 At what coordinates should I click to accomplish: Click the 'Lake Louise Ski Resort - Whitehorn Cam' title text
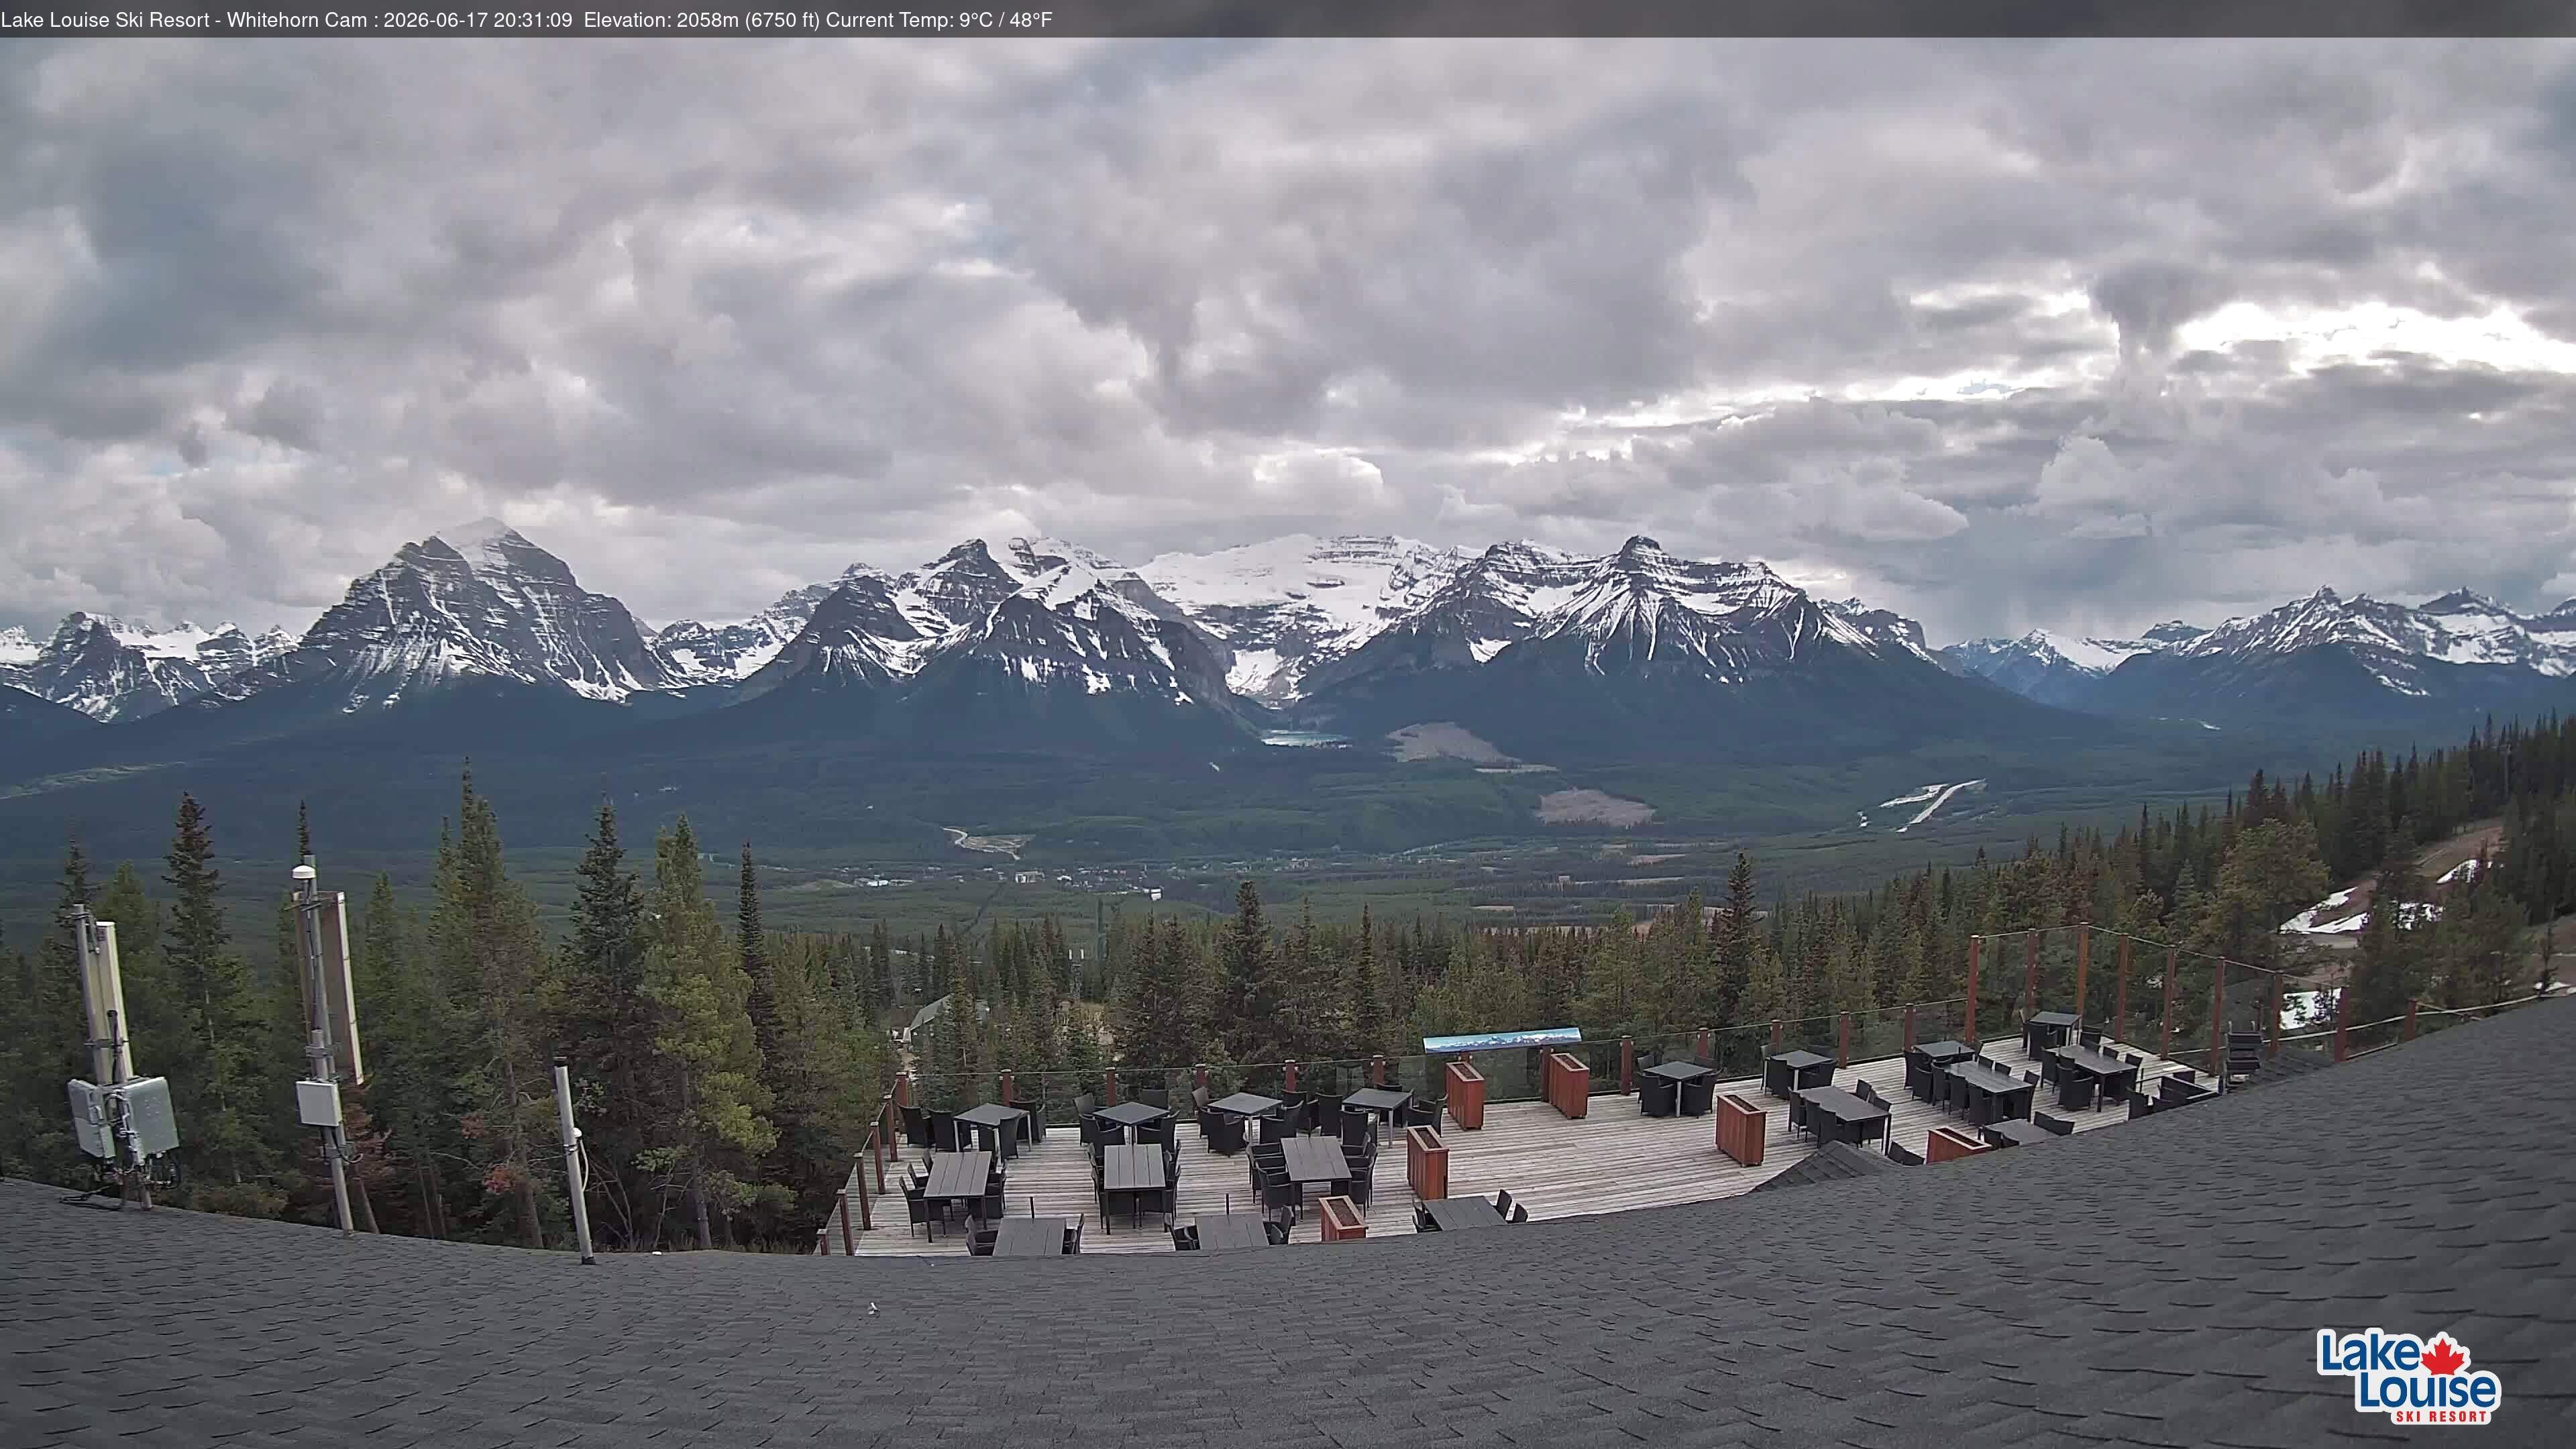point(184,20)
